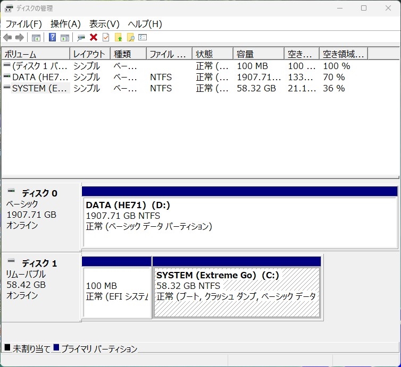Screen dimensions: 401x367
Task: Click the 58.32 GB capacity cell
Action: click(x=256, y=88)
